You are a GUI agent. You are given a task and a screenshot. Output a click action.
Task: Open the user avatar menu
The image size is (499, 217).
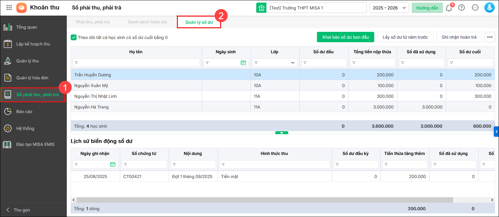490,8
